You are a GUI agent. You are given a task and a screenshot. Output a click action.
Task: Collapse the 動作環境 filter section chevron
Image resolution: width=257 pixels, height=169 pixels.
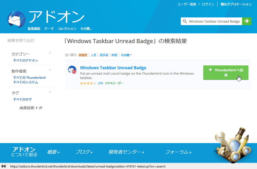[x=50, y=70]
